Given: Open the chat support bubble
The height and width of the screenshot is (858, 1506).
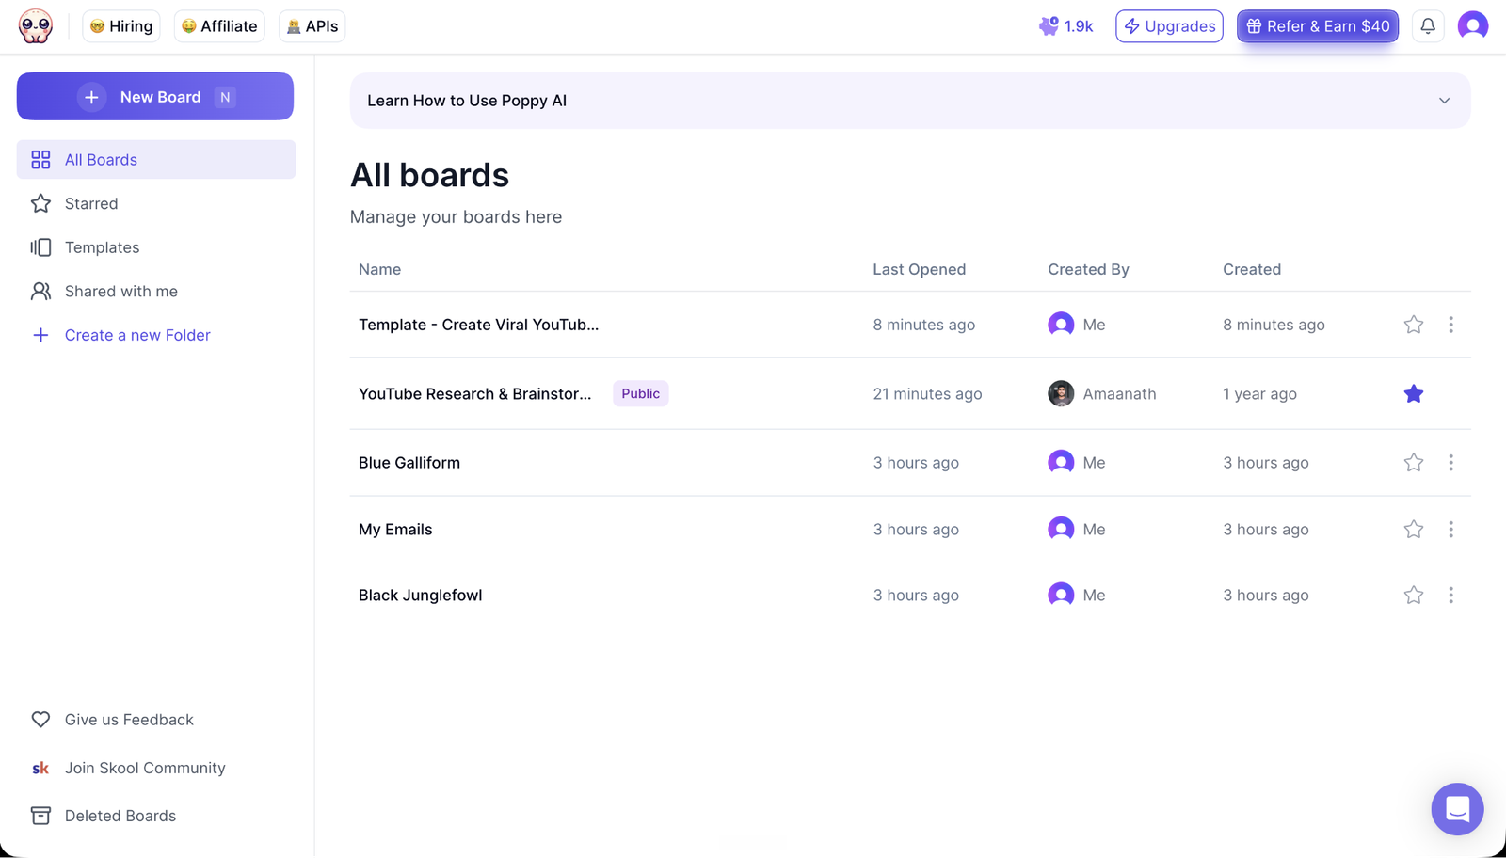Looking at the screenshot, I should pos(1457,809).
